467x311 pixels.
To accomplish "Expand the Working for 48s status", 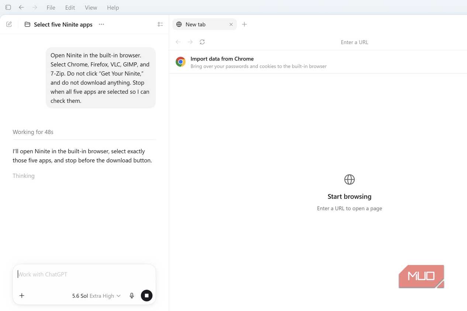I will point(33,132).
